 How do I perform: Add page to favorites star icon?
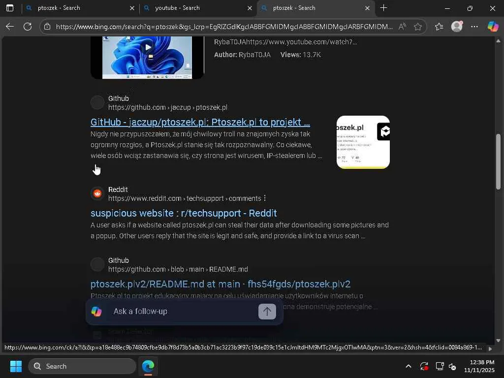coord(418,27)
